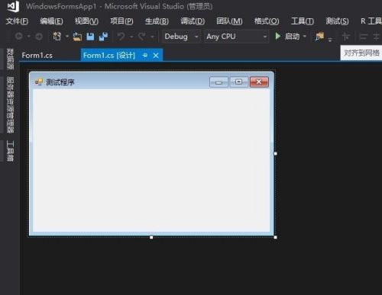Open the 数据源 side panel tab

click(x=10, y=59)
